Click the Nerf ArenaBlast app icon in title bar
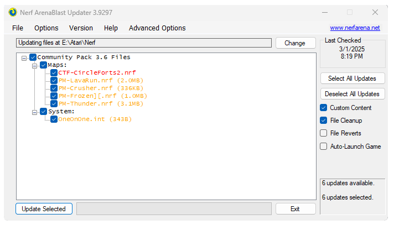The height and width of the screenshot is (225, 394). (12, 12)
